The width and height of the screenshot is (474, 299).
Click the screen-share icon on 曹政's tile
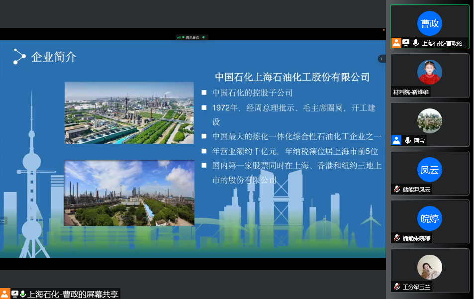point(406,43)
